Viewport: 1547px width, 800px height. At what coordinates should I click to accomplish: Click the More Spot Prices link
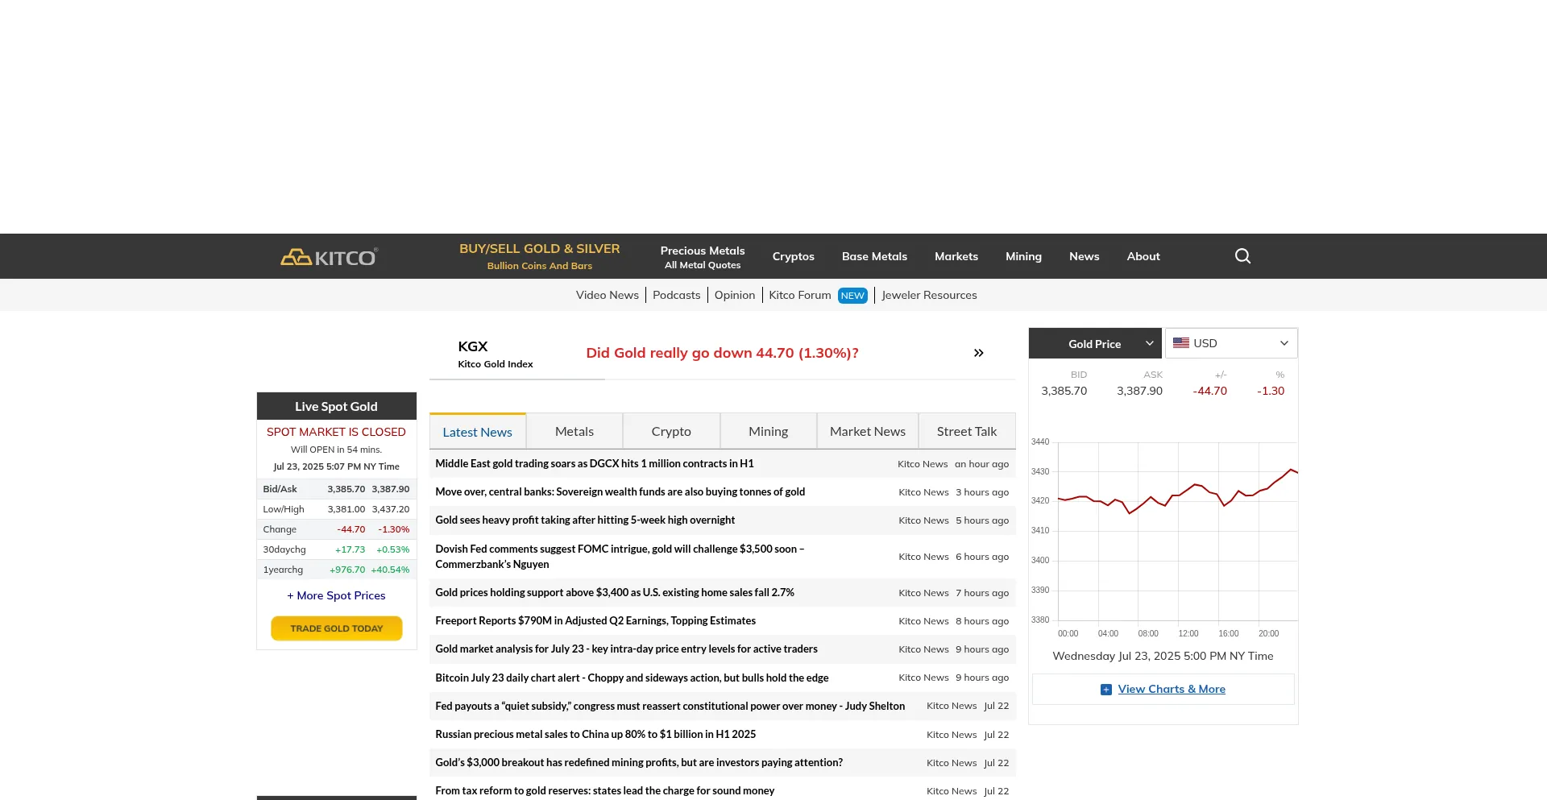[x=337, y=595]
